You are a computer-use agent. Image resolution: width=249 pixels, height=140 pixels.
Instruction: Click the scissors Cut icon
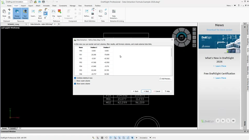point(9,10)
